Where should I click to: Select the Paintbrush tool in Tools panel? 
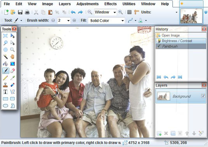pyautogui.click(x=5, y=71)
